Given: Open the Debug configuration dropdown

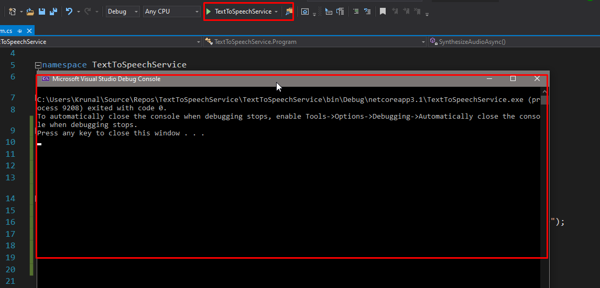Looking at the screenshot, I should (123, 11).
